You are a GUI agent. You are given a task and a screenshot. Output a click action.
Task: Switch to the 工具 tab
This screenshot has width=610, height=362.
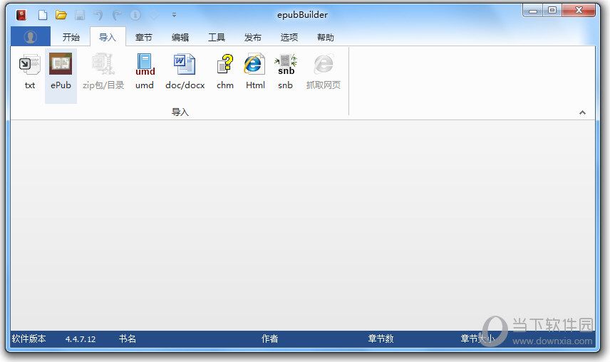[x=217, y=37]
